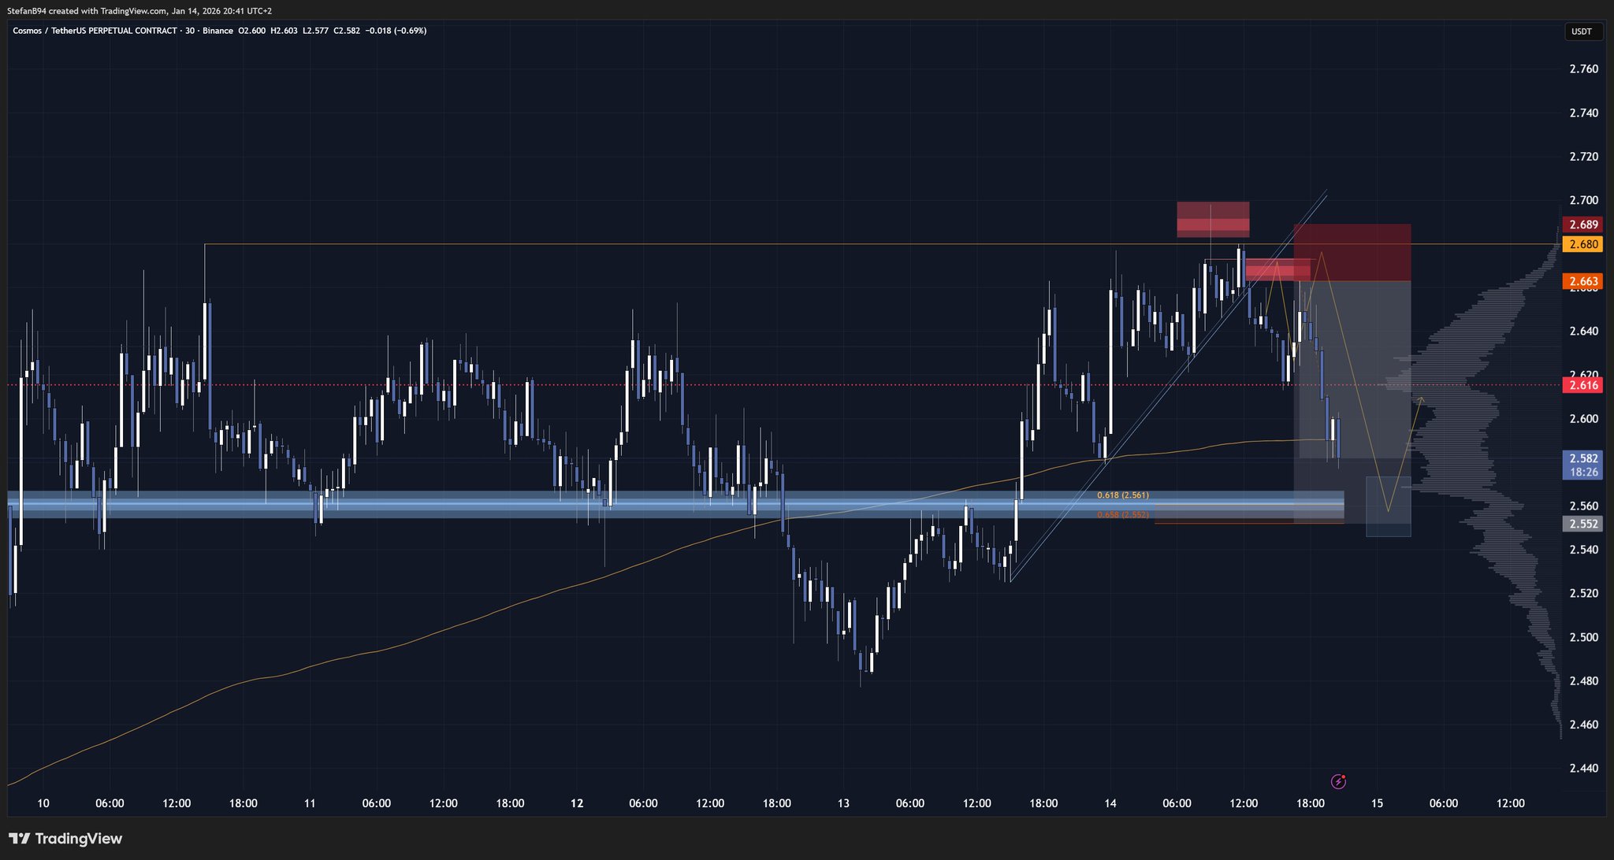The width and height of the screenshot is (1614, 860).
Task: Select the 2.680 orange price label
Action: 1583,244
